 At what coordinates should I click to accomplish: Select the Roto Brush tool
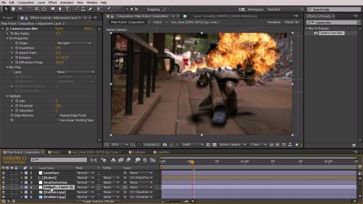[99, 9]
